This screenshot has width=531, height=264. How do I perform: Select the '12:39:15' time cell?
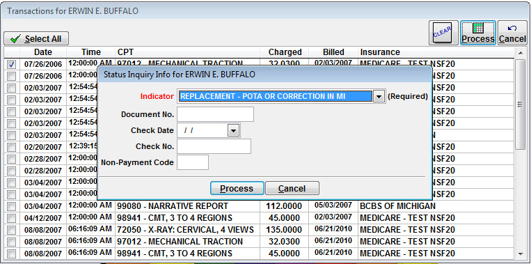click(x=83, y=146)
